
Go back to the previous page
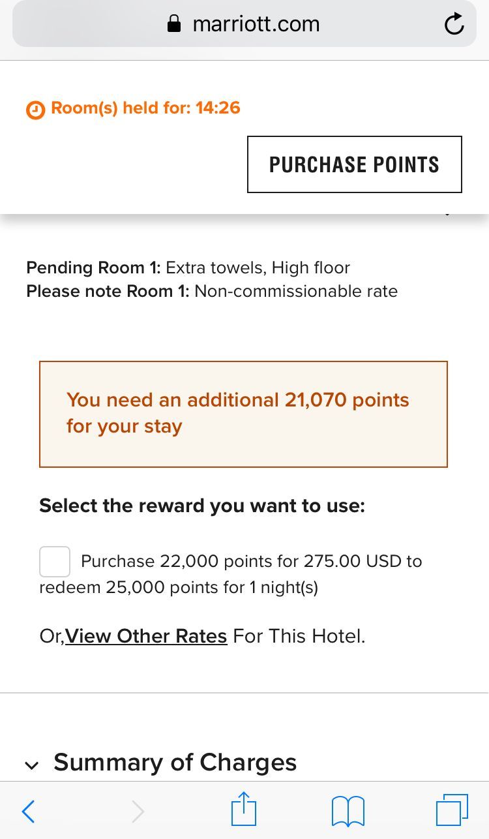point(28,812)
